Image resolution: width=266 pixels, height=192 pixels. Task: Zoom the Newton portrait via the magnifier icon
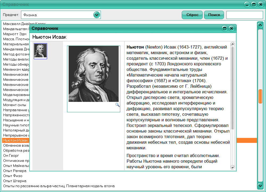pos(117,105)
